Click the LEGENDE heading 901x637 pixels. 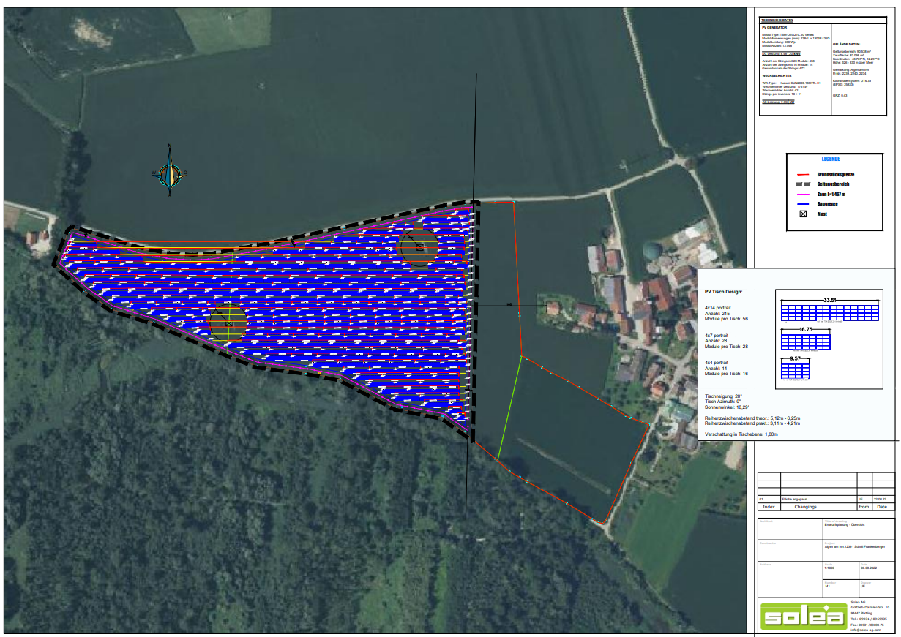pyautogui.click(x=830, y=159)
